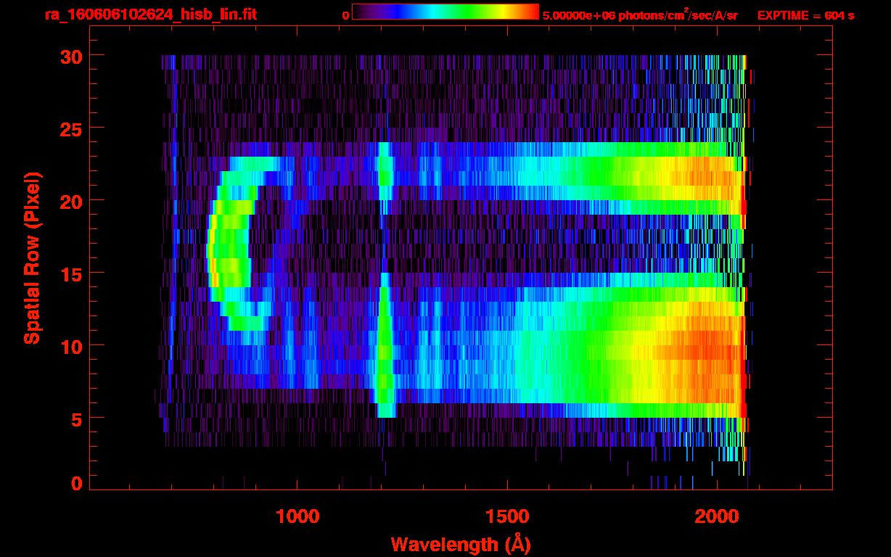Click the 1500 wavelength tick label
This screenshot has width=891, height=557.
[507, 516]
